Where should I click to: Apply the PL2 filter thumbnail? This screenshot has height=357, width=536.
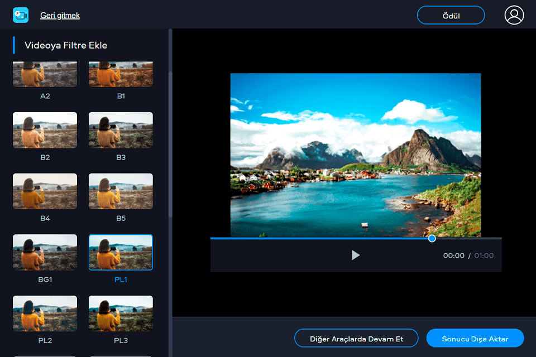pos(45,313)
